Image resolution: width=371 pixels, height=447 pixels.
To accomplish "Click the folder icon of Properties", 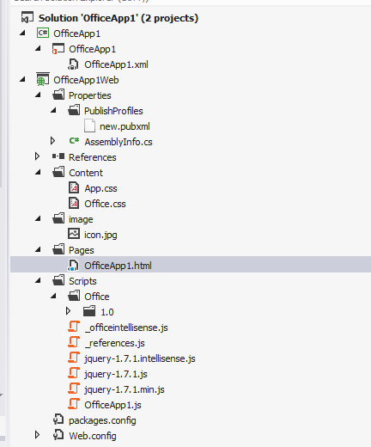I will point(58,95).
